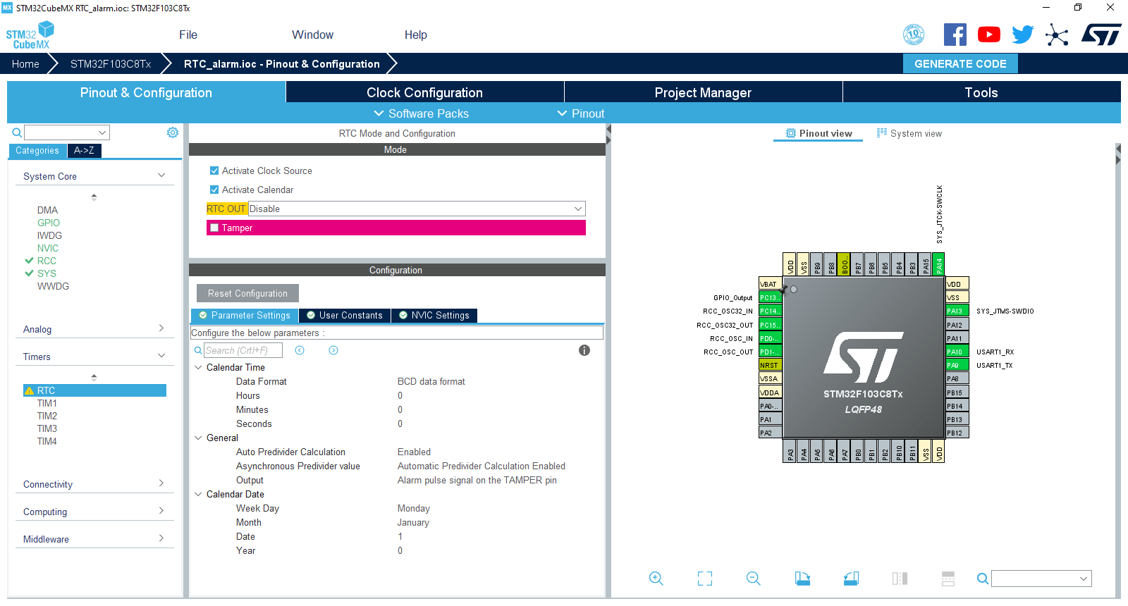1128x606 pixels.
Task: Toggle Activate Clock Source checkbox
Action: click(x=214, y=171)
